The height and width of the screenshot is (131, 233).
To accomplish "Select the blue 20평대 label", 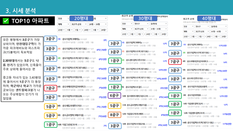I will click(x=82, y=19).
